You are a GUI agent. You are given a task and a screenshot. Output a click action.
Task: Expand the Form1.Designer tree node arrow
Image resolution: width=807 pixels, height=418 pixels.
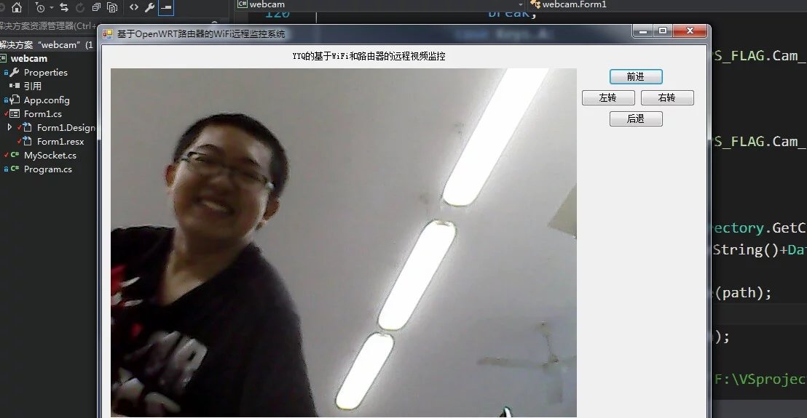(9, 127)
